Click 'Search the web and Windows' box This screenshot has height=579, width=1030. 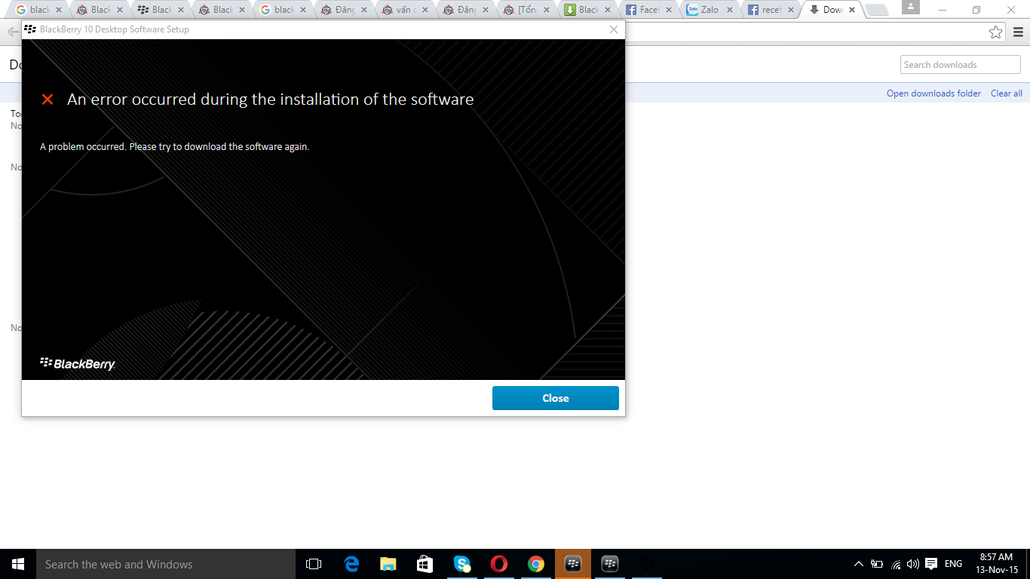[x=166, y=564]
